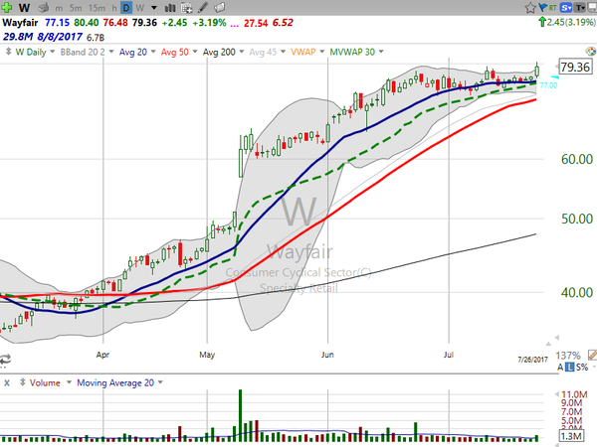
Task: Switch to the 15m timeframe
Action: point(97,8)
